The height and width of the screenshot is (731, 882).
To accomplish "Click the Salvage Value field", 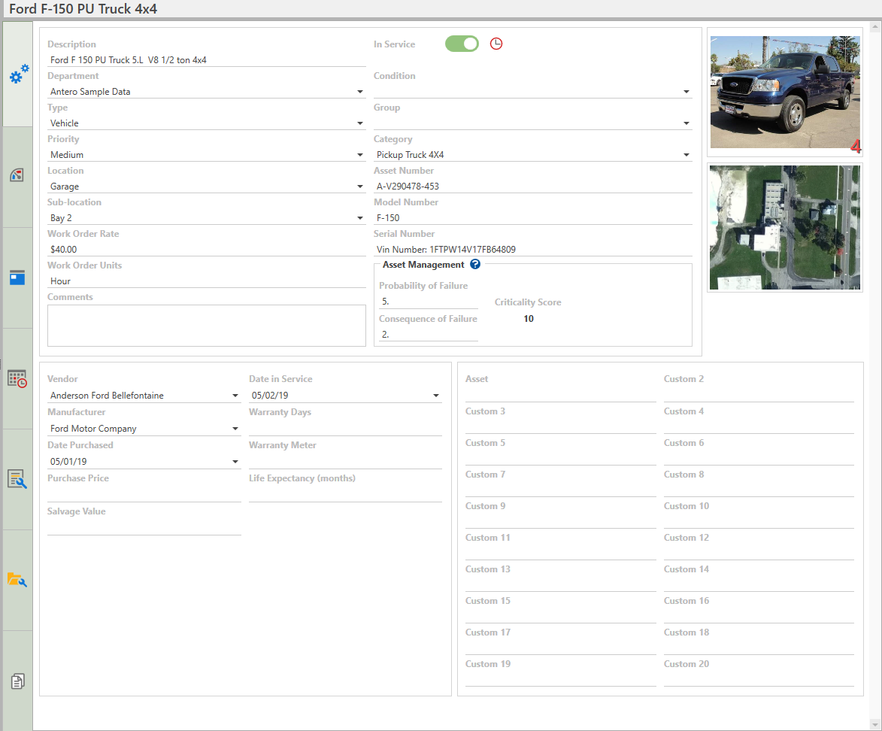I will click(144, 528).
